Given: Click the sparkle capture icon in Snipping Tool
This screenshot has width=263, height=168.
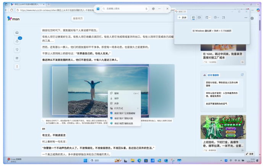Looking at the screenshot, I should coord(224,18).
